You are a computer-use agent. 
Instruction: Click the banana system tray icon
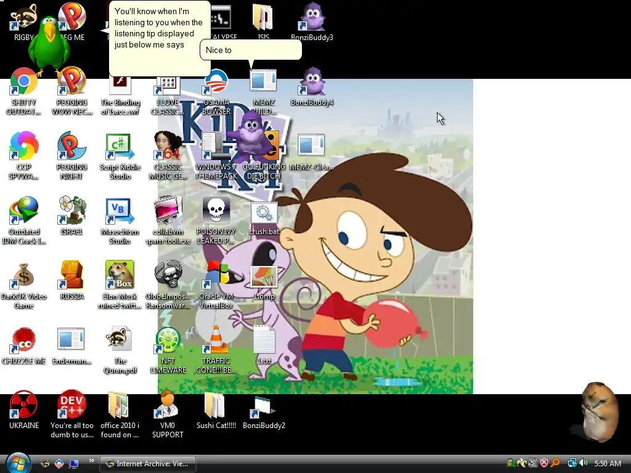coord(521,463)
